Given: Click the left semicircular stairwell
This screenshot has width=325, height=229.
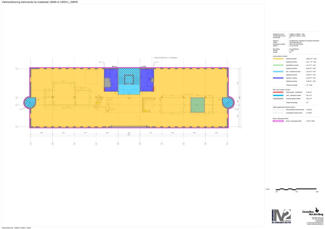Looking at the screenshot, I should pyautogui.click(x=30, y=103).
